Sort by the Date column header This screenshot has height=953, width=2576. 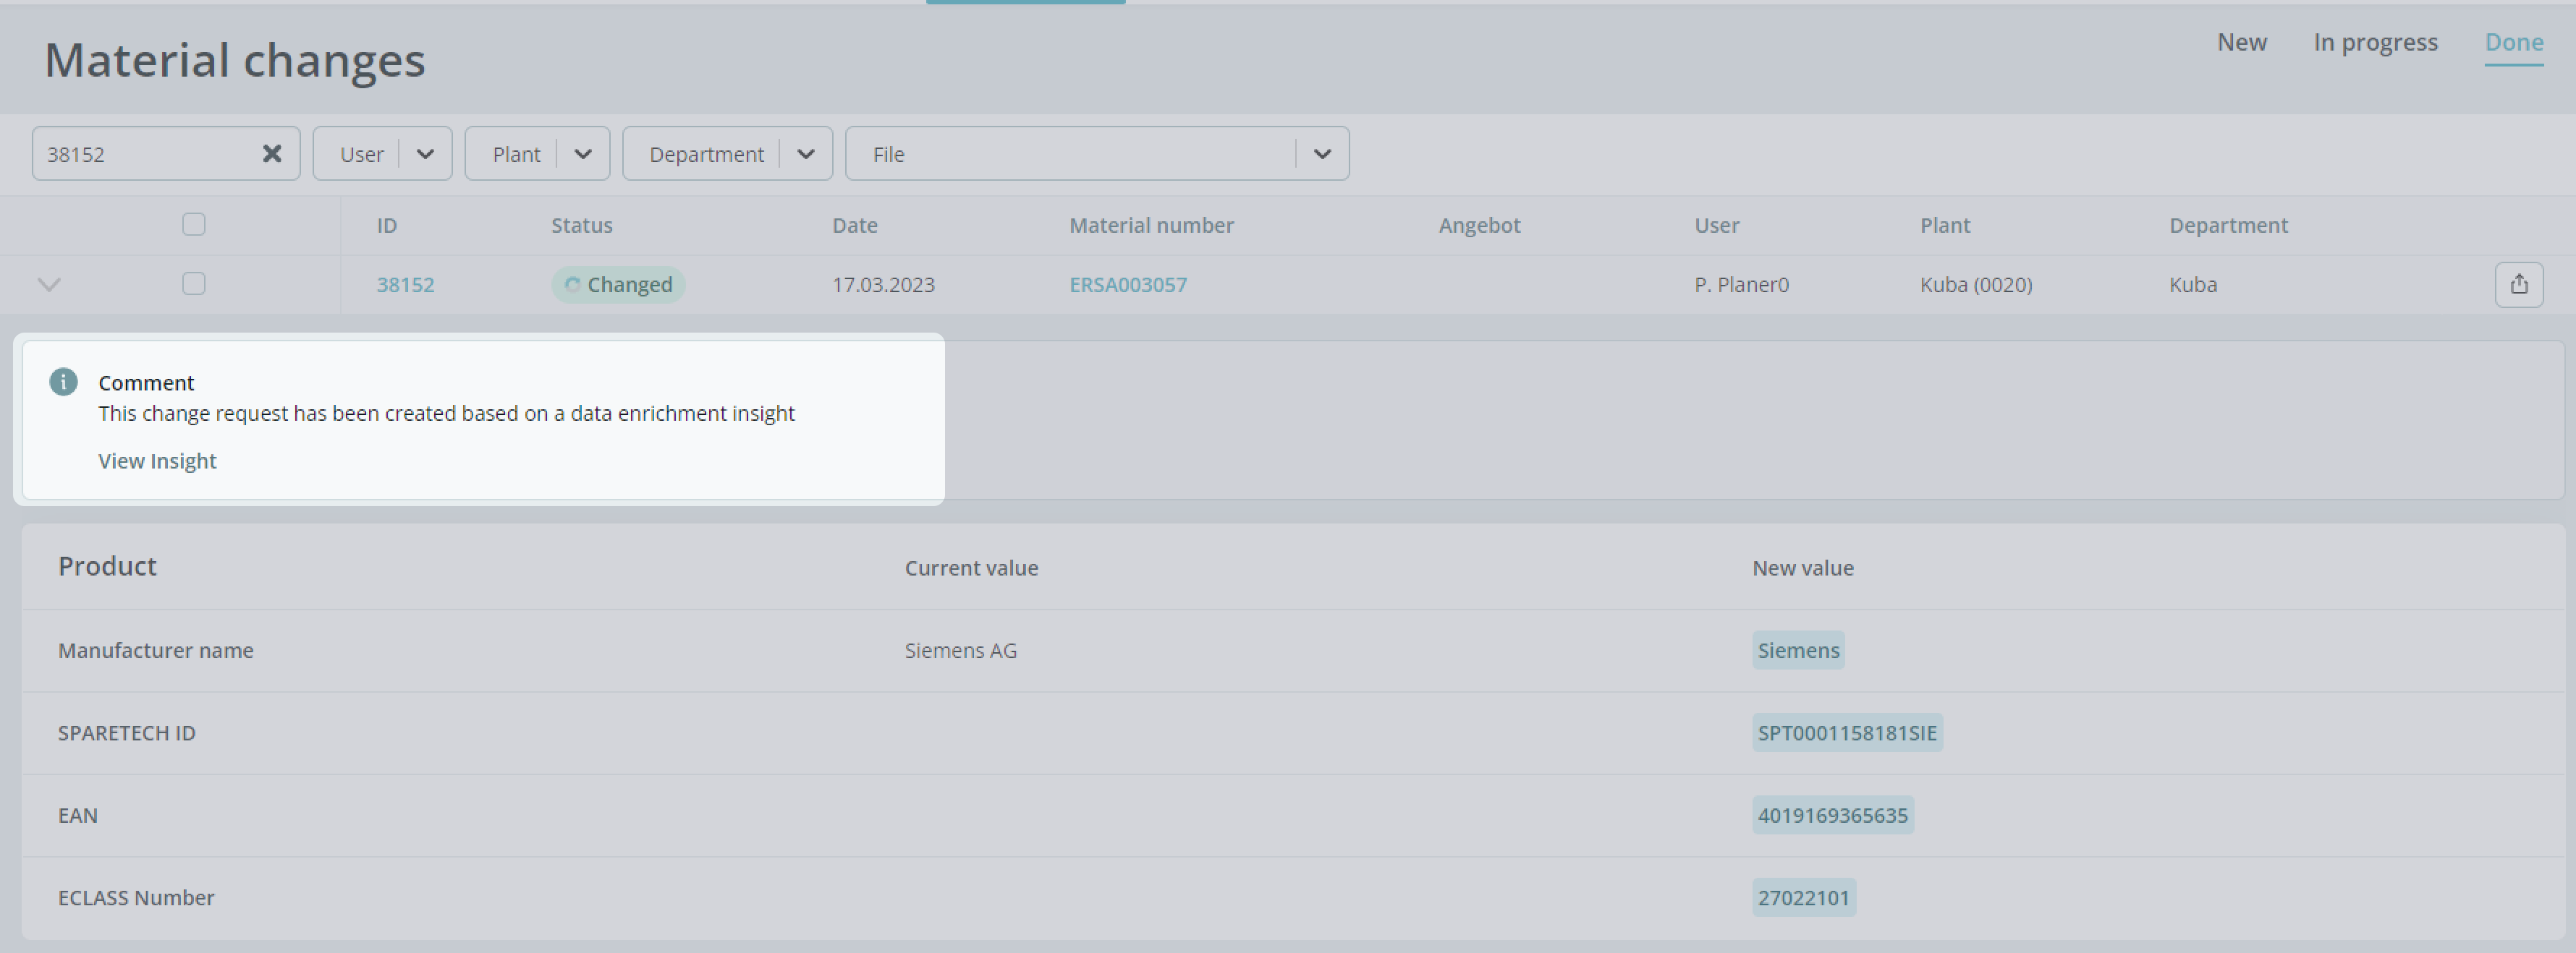855,226
